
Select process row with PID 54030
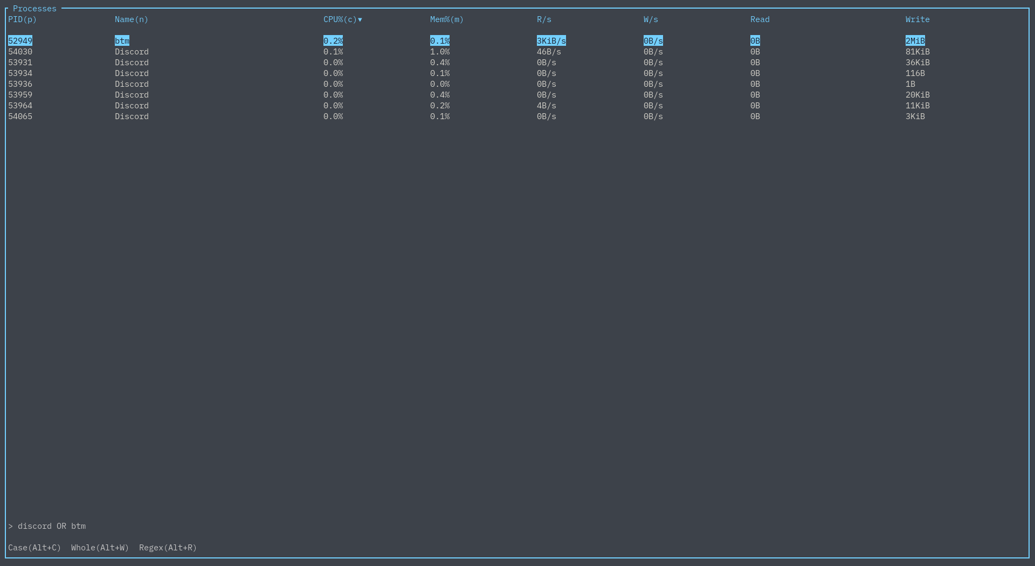click(x=517, y=52)
